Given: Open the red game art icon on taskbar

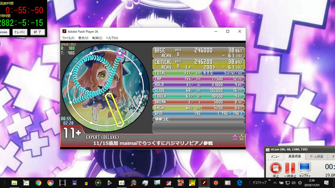Looking at the screenshot, I should pos(180,183).
